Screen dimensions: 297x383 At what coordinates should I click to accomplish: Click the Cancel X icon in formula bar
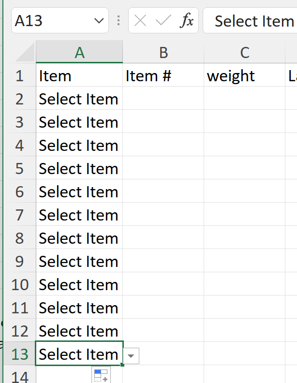[x=140, y=21]
